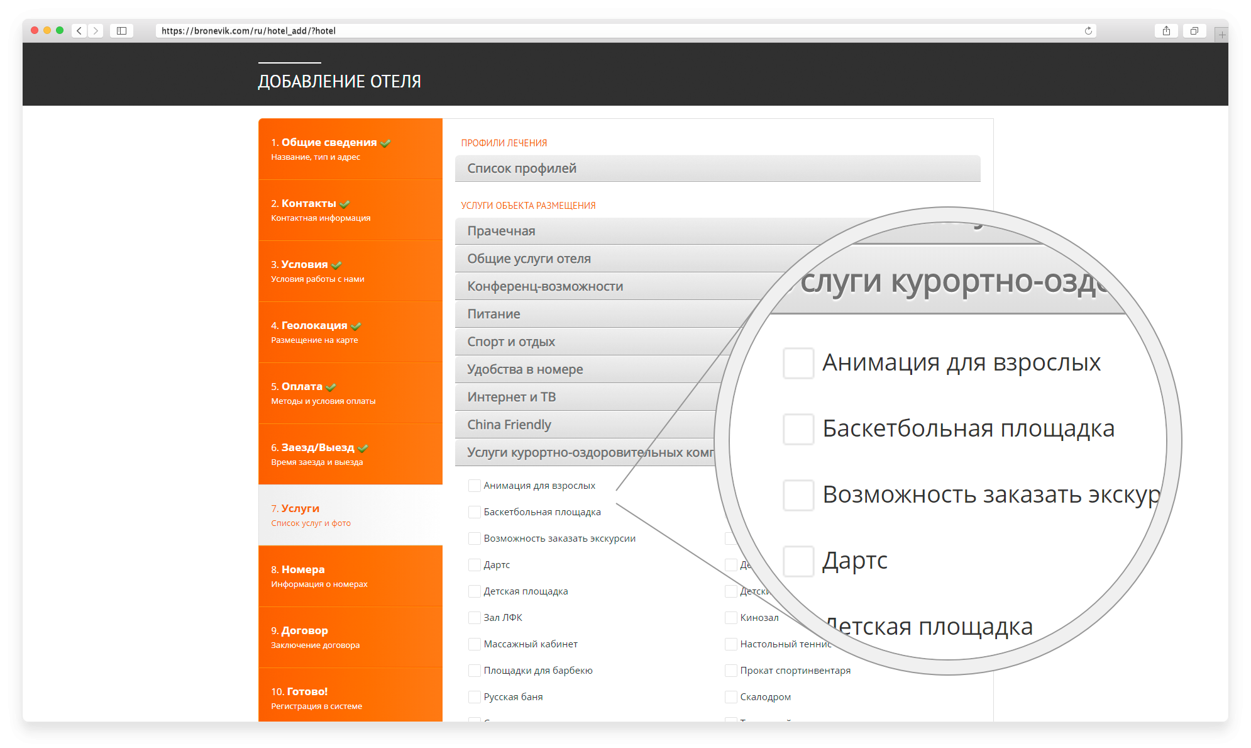This screenshot has height=748, width=1251.
Task: Reload the page with the refresh icon
Action: 1088,31
